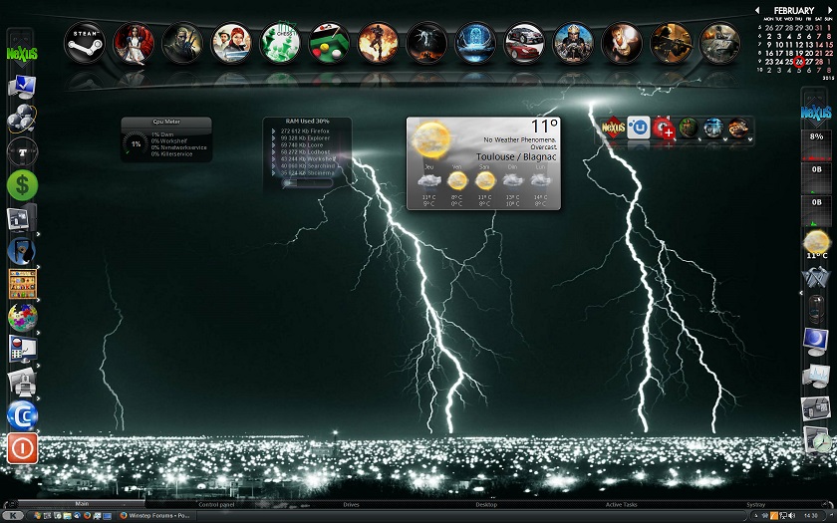The image size is (837, 523).
Task: Click the green dollar sign icon
Action: [22, 185]
